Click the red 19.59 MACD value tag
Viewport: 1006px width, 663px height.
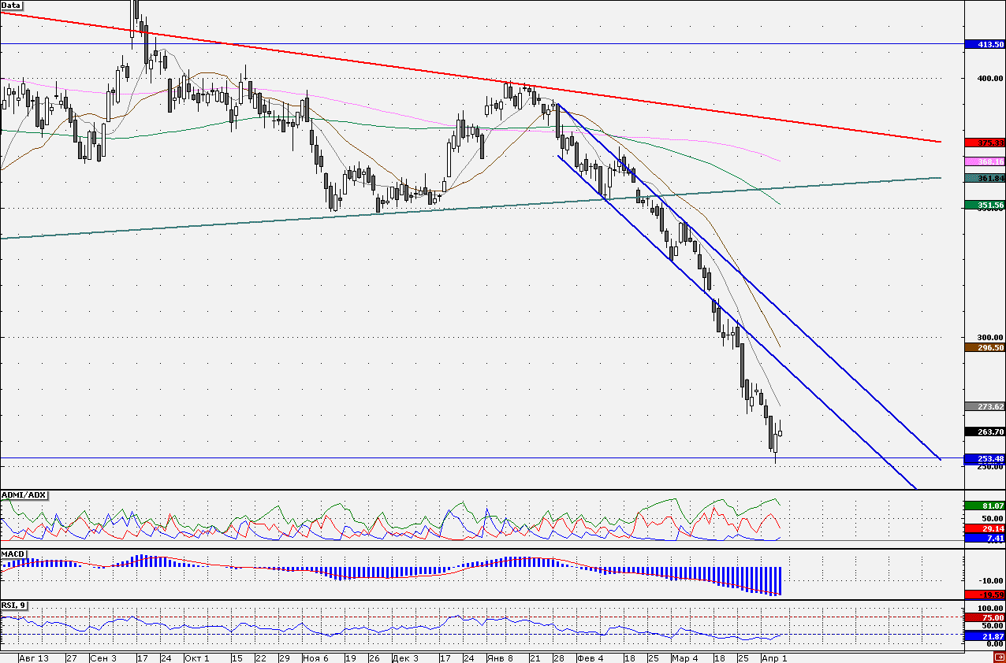pos(985,594)
